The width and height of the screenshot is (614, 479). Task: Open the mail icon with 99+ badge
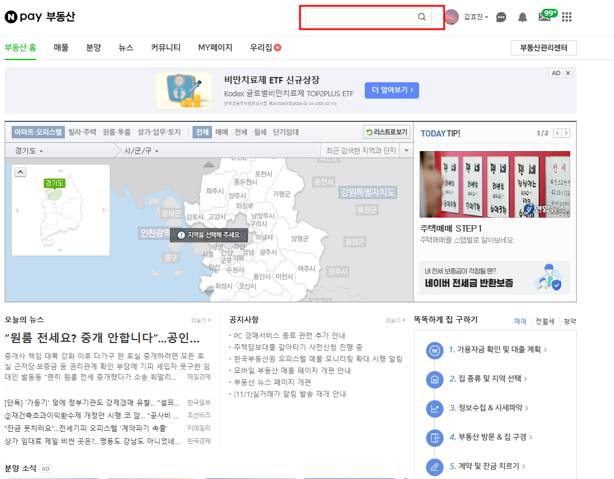547,16
